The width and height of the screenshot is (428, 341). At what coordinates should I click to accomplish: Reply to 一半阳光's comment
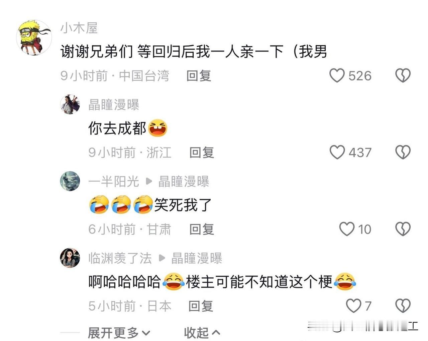click(202, 229)
